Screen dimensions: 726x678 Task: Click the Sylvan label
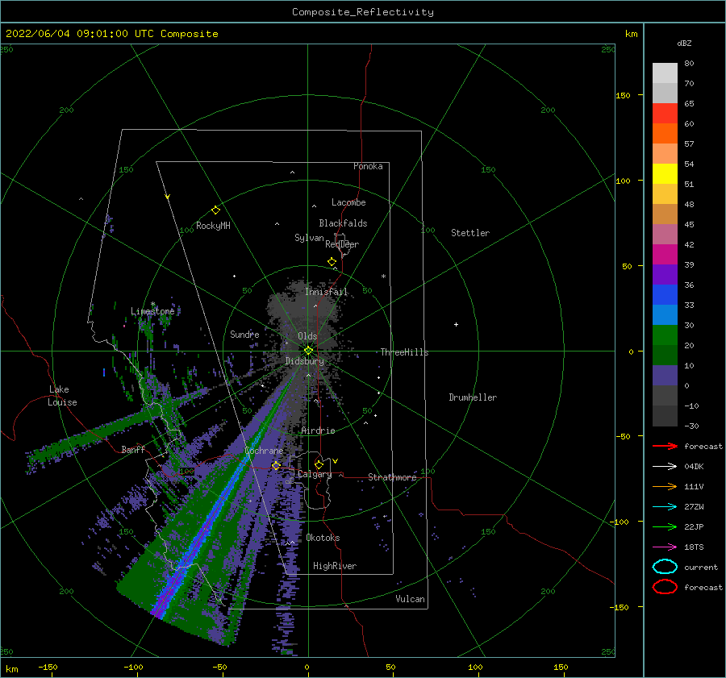pos(309,238)
